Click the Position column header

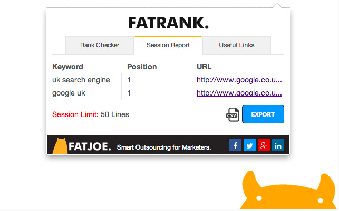point(142,67)
